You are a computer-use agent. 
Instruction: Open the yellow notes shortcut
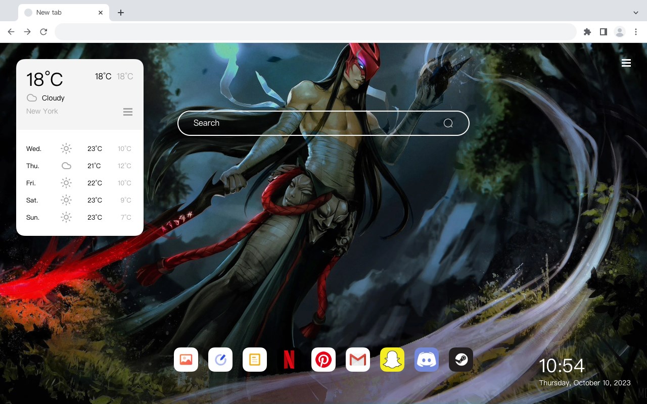255,360
